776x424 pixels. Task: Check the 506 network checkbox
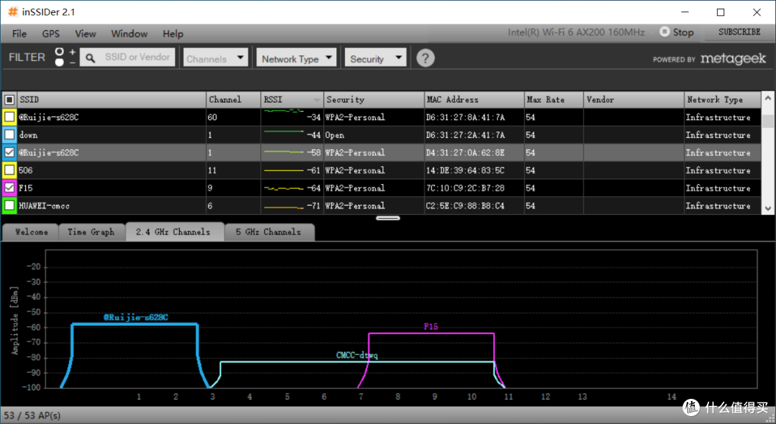point(9,170)
